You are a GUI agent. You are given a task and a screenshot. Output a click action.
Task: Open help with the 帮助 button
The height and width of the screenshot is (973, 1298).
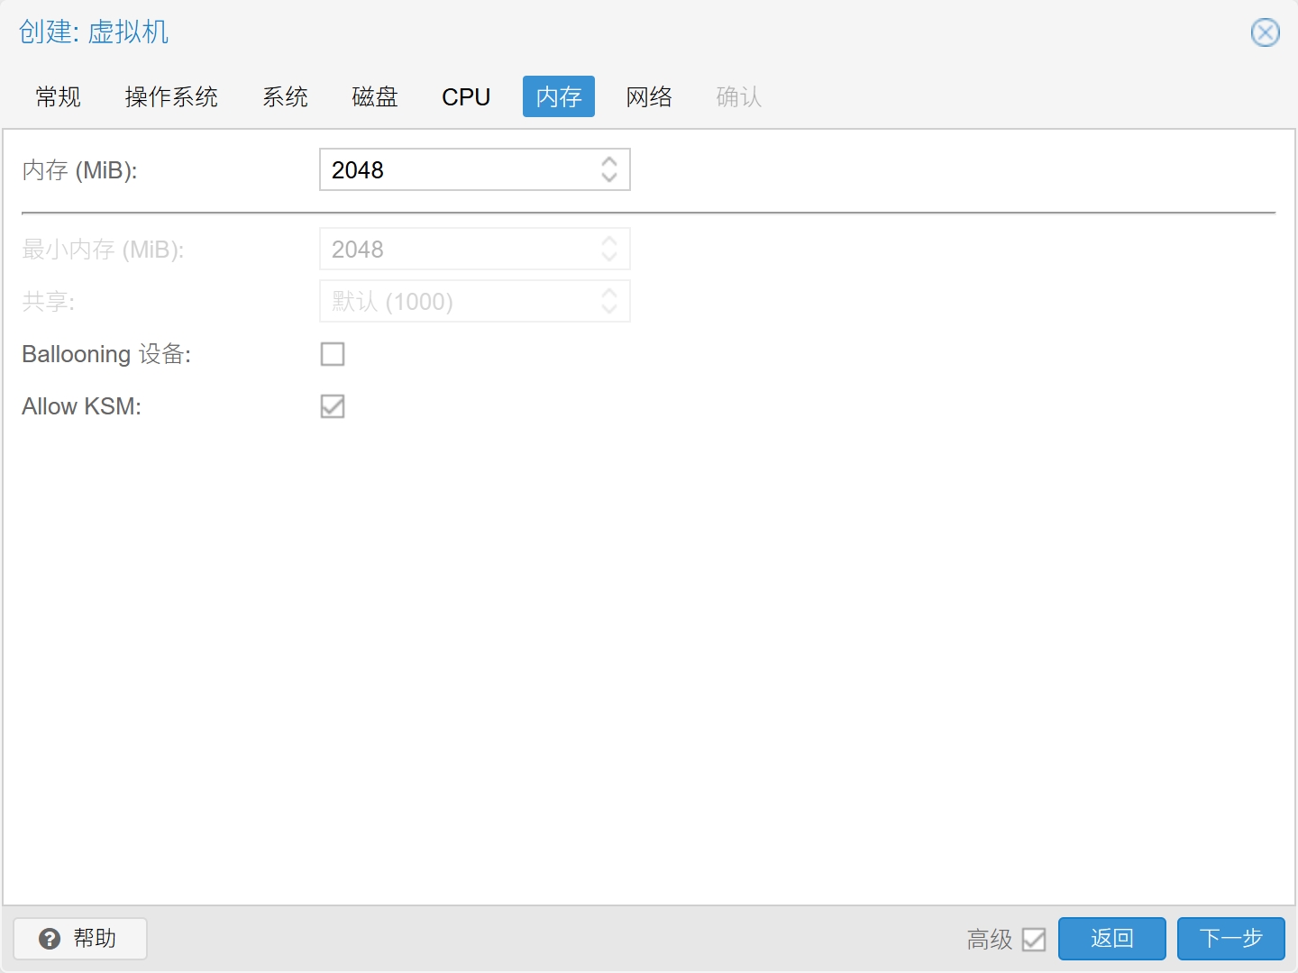80,939
